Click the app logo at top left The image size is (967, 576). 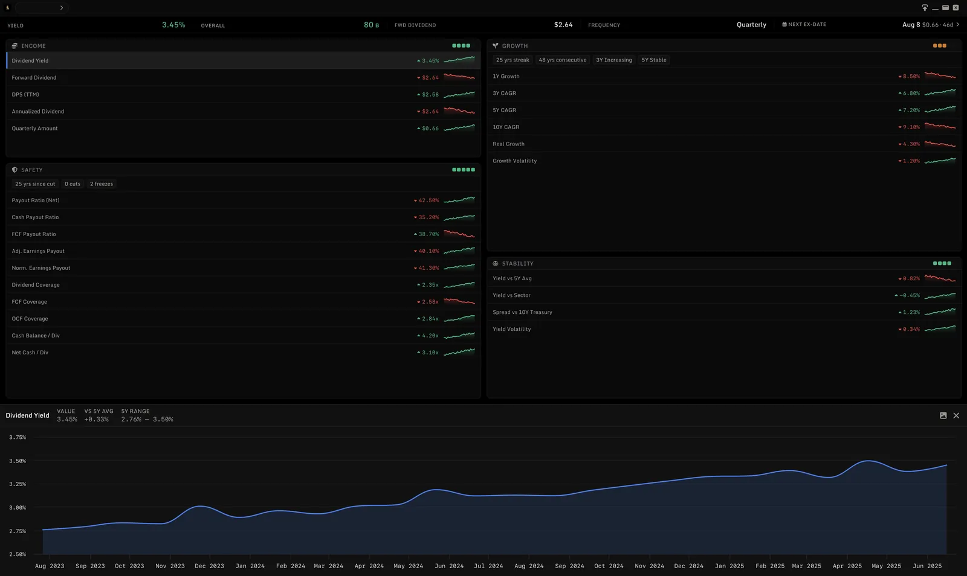point(8,8)
